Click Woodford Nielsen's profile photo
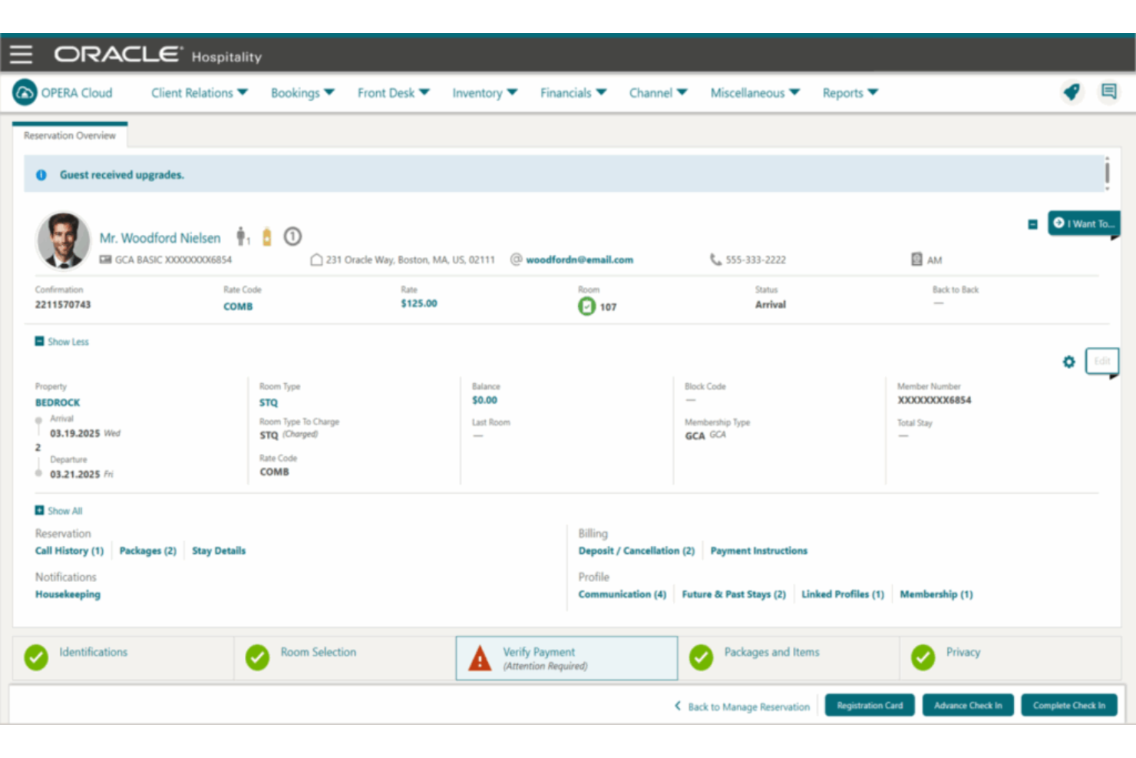Viewport: 1136px width, 758px height. [63, 240]
